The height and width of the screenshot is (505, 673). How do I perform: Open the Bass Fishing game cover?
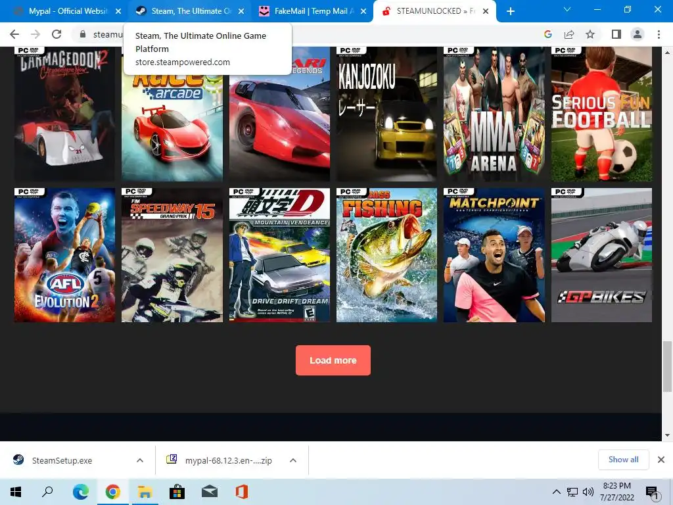[386, 255]
